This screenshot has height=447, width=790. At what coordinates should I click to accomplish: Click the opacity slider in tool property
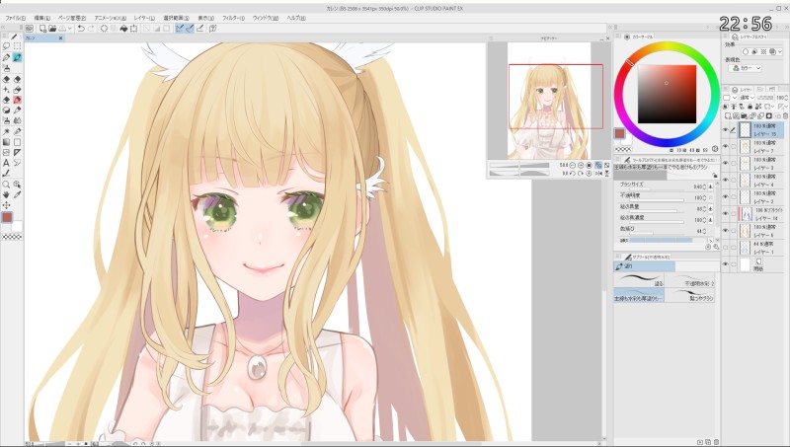657,200
